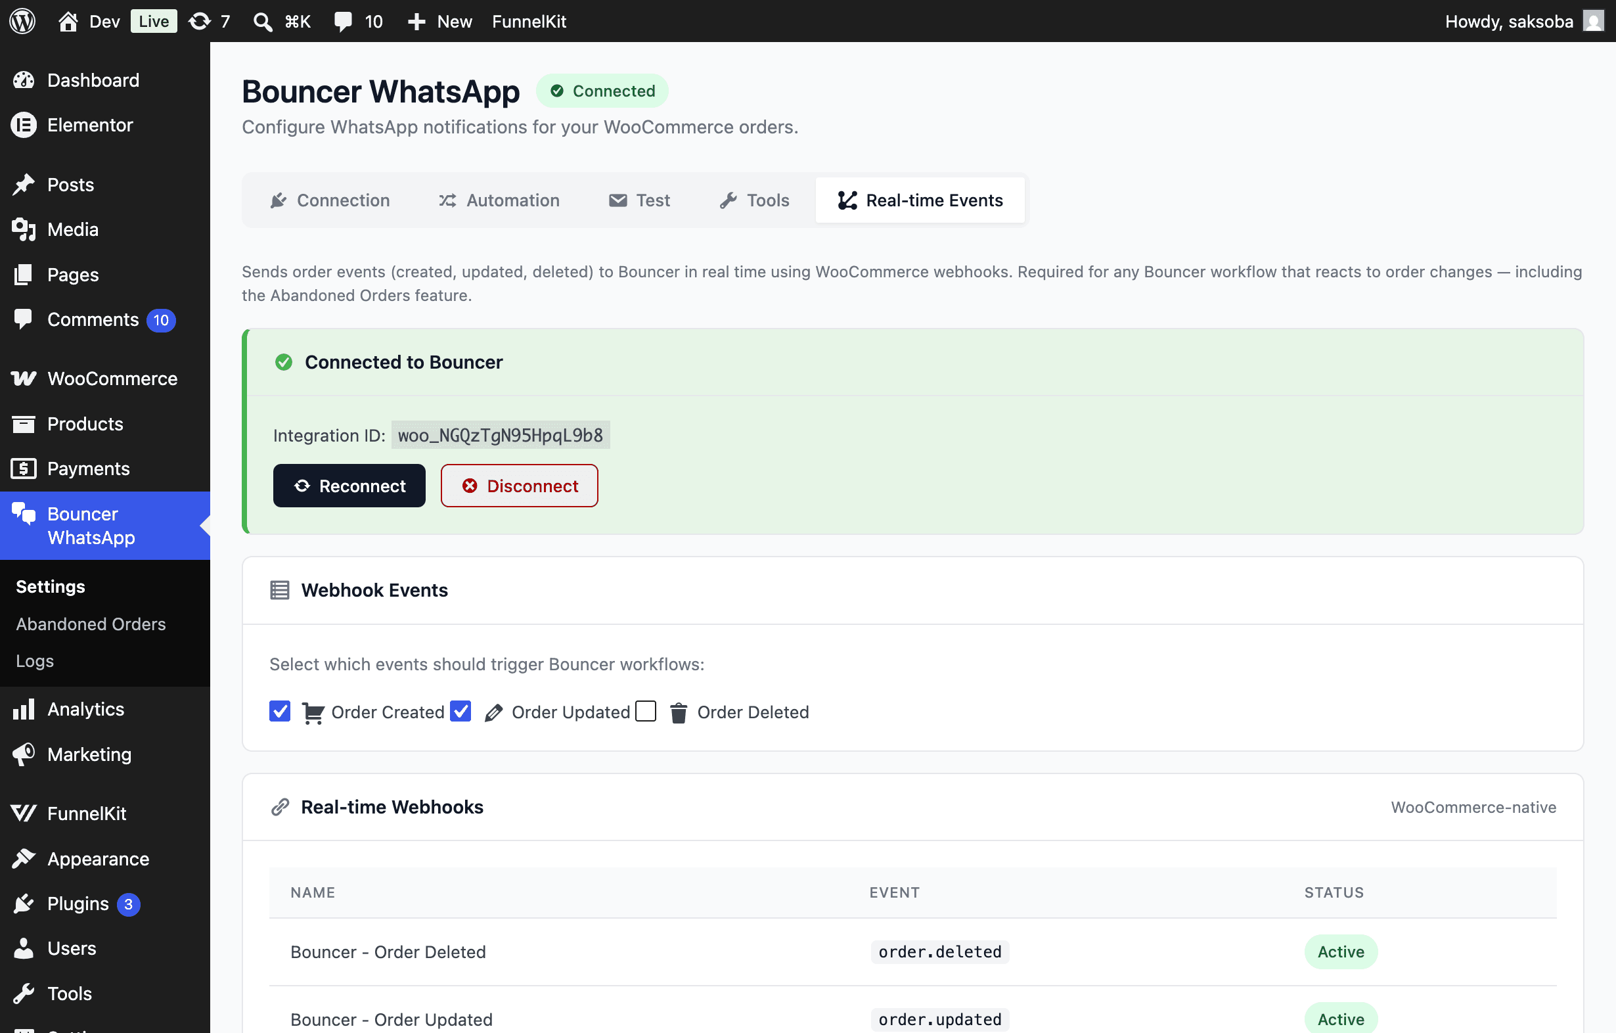Open the Settings submenu link
Viewport: 1616px width, 1033px height.
51,586
